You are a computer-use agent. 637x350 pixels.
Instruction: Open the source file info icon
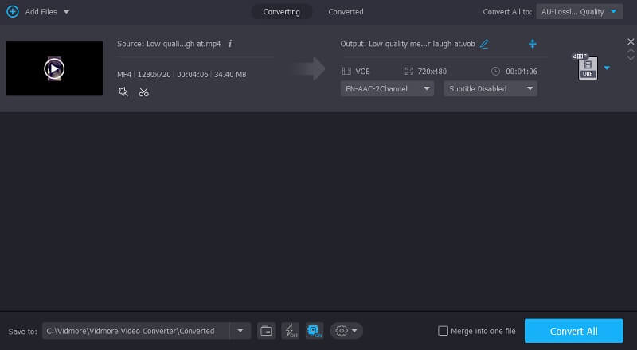point(230,43)
